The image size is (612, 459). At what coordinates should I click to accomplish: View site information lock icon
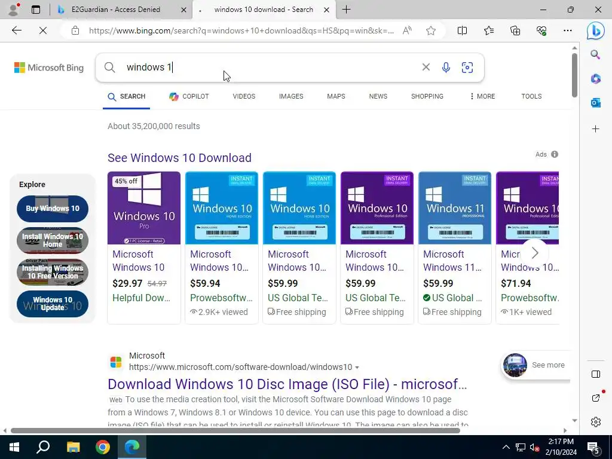pos(75,30)
